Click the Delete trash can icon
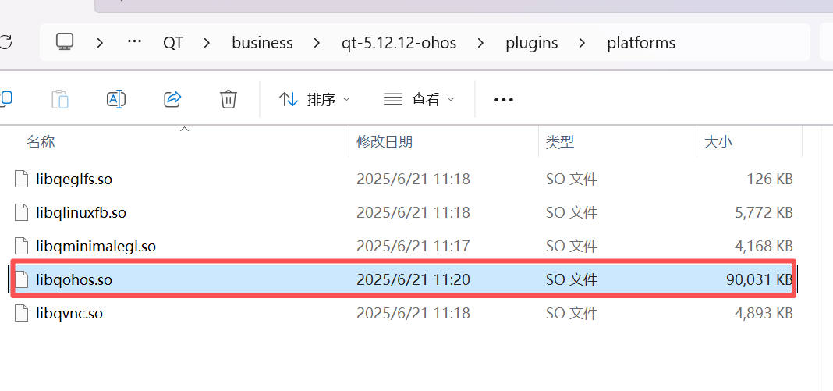 pos(228,99)
